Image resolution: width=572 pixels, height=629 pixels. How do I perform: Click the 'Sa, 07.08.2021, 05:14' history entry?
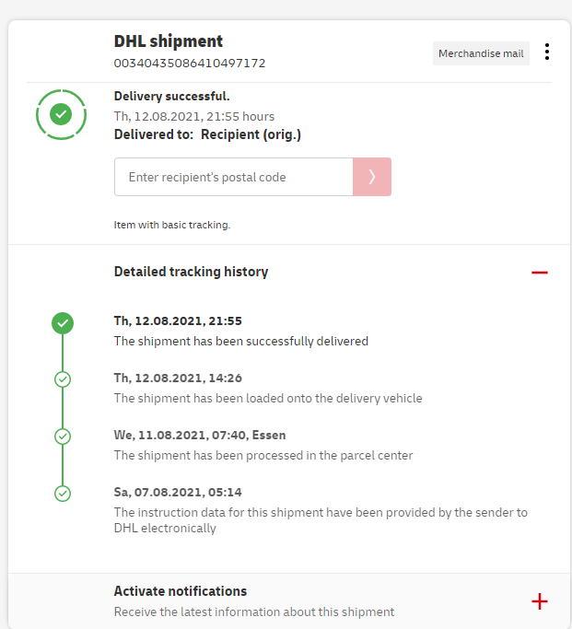pyautogui.click(x=178, y=492)
